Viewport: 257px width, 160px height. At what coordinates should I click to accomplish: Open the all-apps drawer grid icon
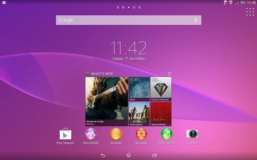pyautogui.click(x=250, y=12)
